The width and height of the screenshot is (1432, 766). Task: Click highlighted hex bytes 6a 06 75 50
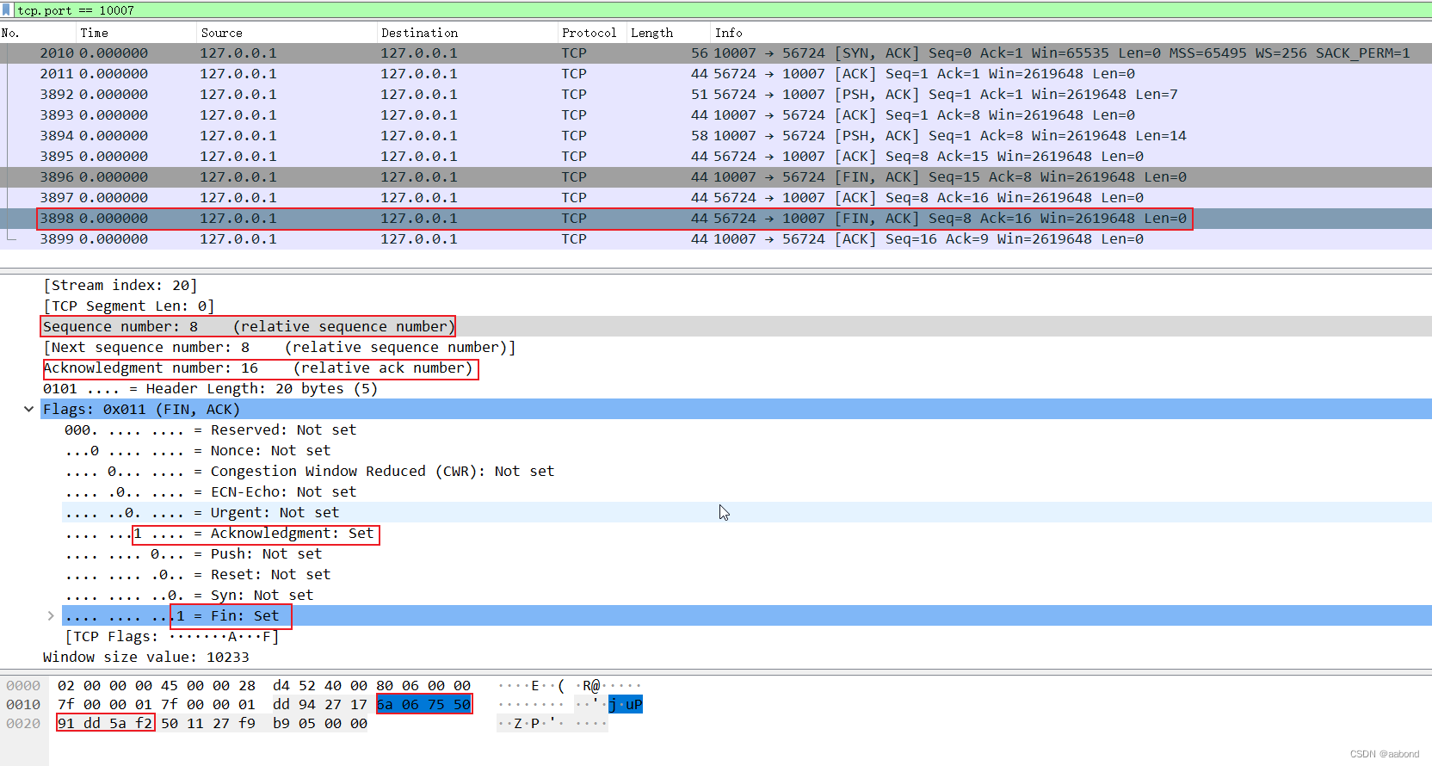(x=424, y=705)
